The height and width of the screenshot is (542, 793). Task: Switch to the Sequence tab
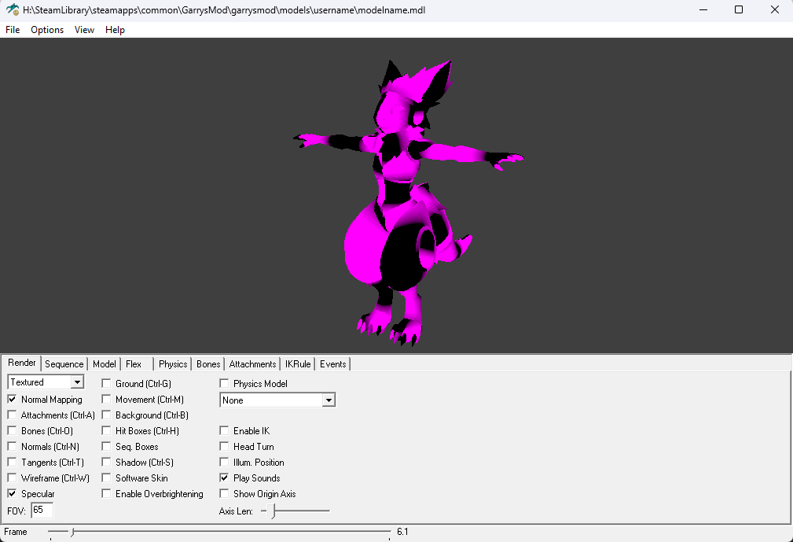coord(64,364)
